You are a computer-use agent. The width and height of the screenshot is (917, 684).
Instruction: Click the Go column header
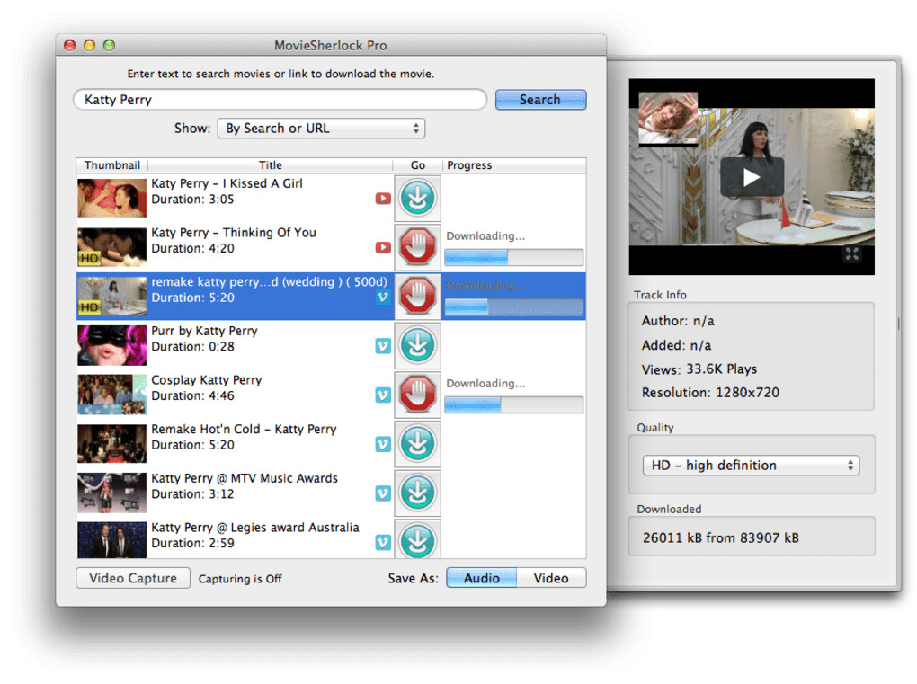[x=417, y=164]
